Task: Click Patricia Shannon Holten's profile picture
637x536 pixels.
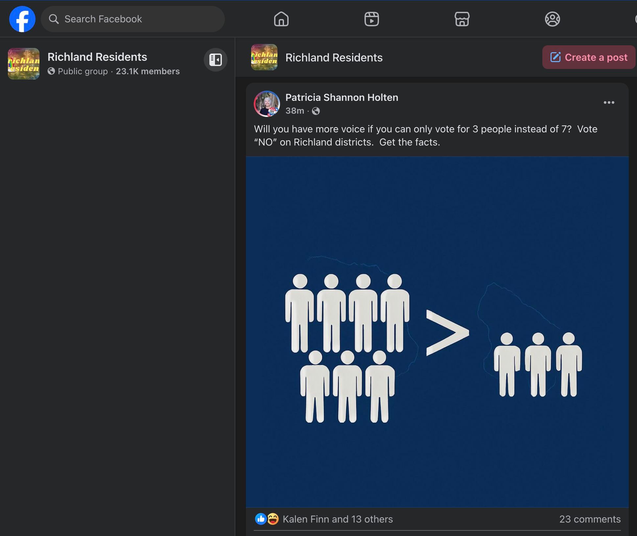Action: pos(267,104)
